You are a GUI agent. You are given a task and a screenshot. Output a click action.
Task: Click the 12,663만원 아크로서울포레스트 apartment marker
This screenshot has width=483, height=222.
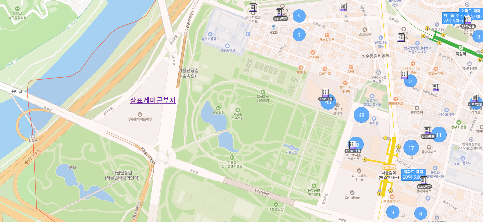[353, 147]
